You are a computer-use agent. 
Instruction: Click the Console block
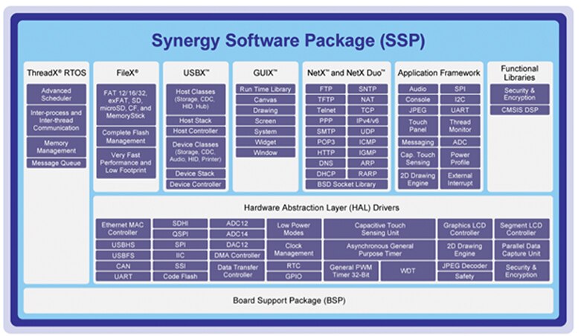tap(418, 100)
